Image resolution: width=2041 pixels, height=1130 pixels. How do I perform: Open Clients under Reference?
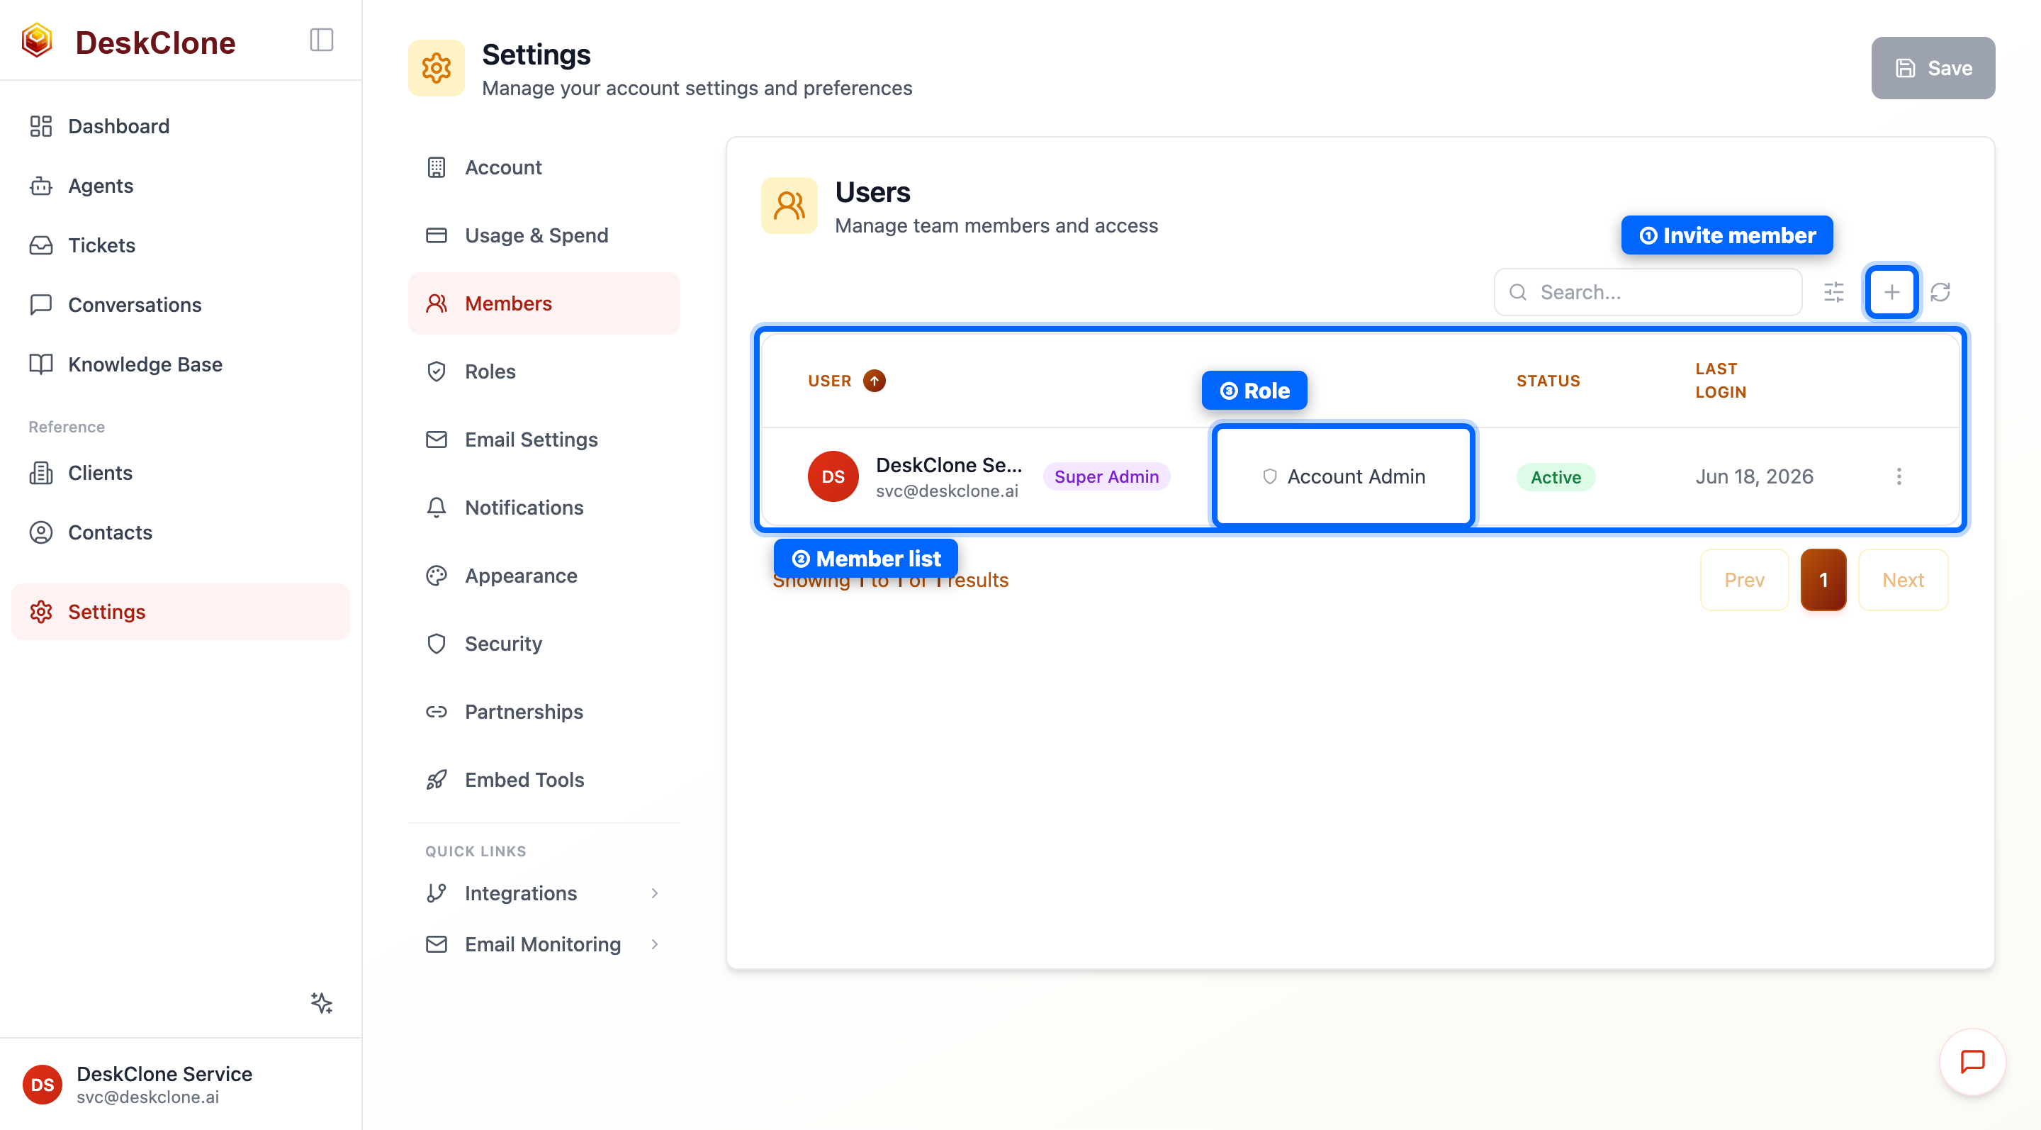point(181,472)
